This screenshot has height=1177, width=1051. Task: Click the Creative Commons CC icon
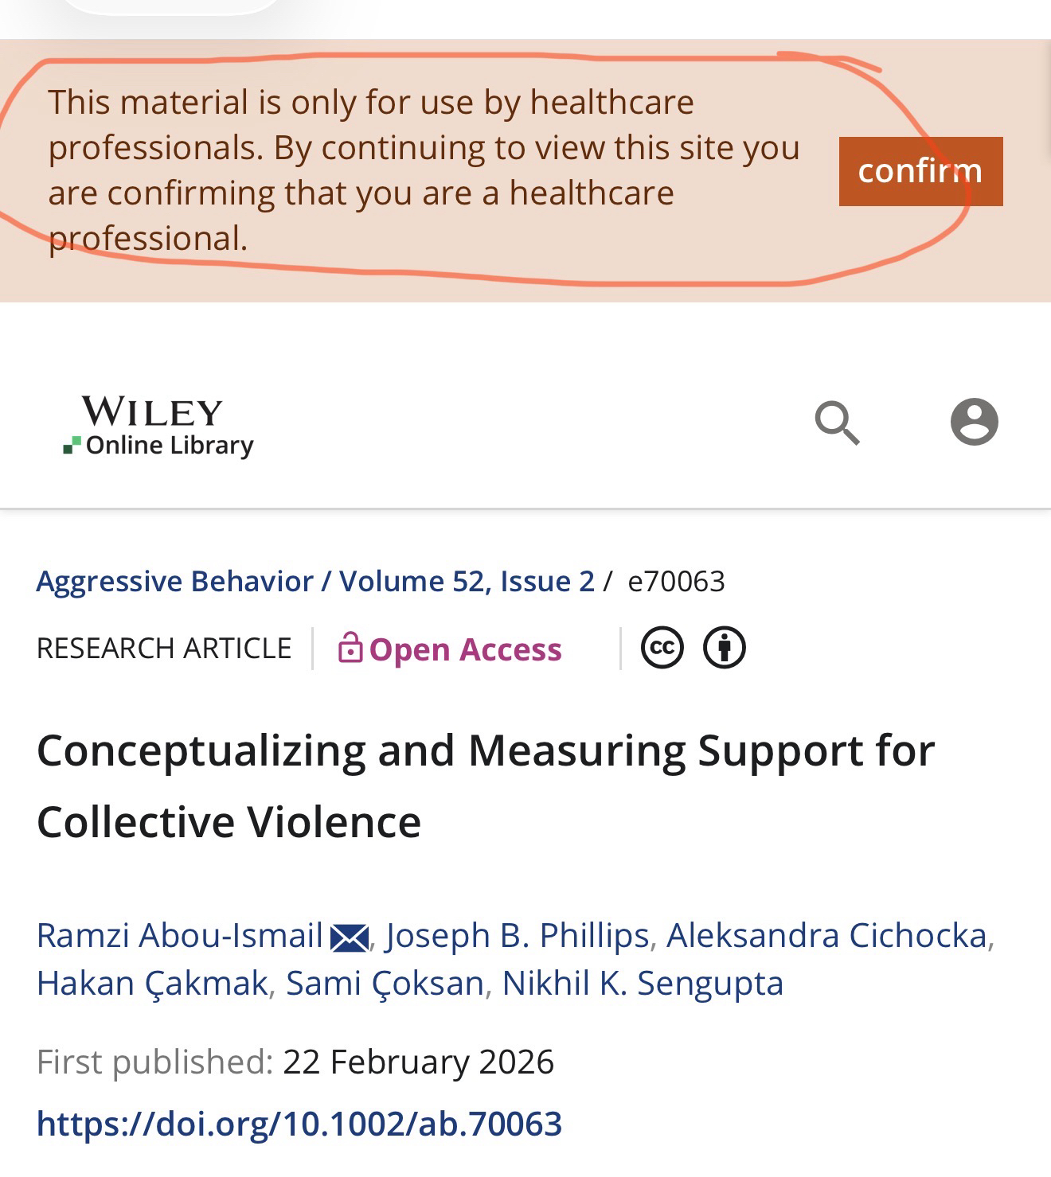click(x=662, y=648)
